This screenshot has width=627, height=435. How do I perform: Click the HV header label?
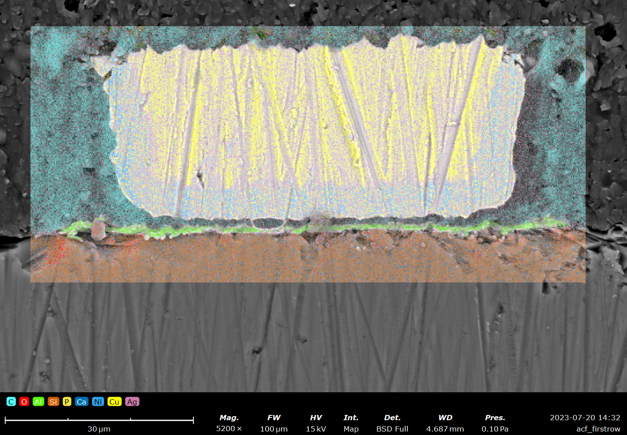coord(316,418)
